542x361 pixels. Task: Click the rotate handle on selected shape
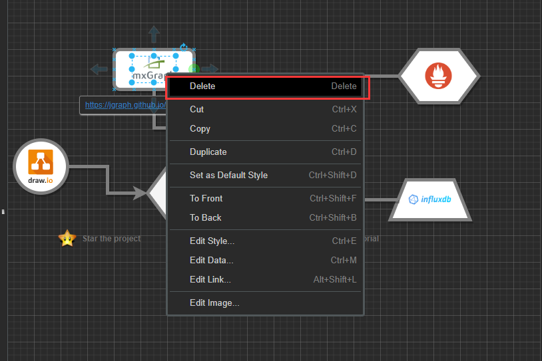pos(184,47)
